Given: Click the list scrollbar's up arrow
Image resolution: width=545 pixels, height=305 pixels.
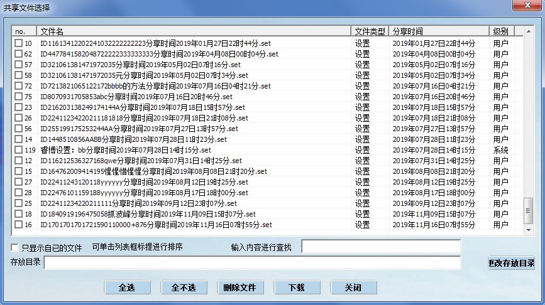Looking at the screenshot, I should click(528, 30).
